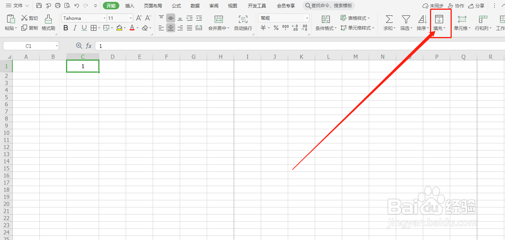This screenshot has height=240, width=505.
Task: Decrease decimal places icon
Action: click(305, 28)
